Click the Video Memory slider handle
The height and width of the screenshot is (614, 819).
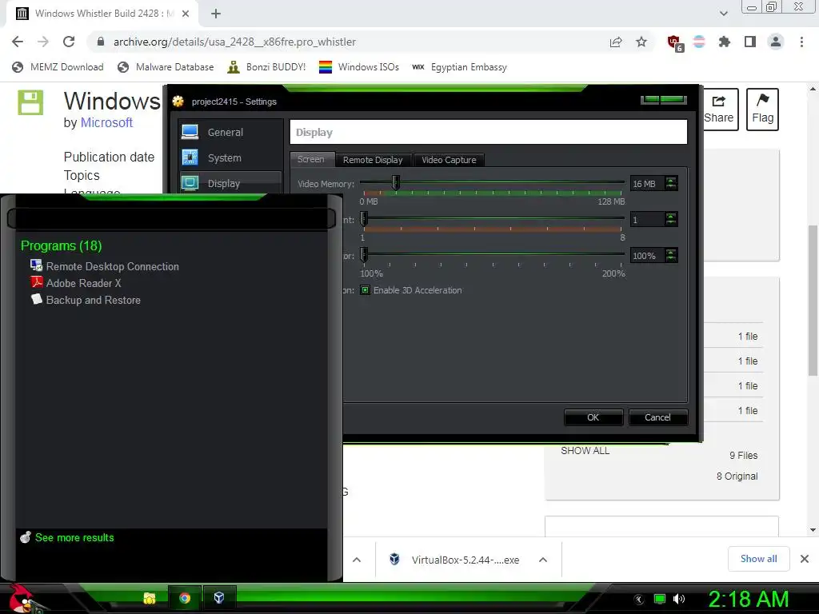pos(396,182)
